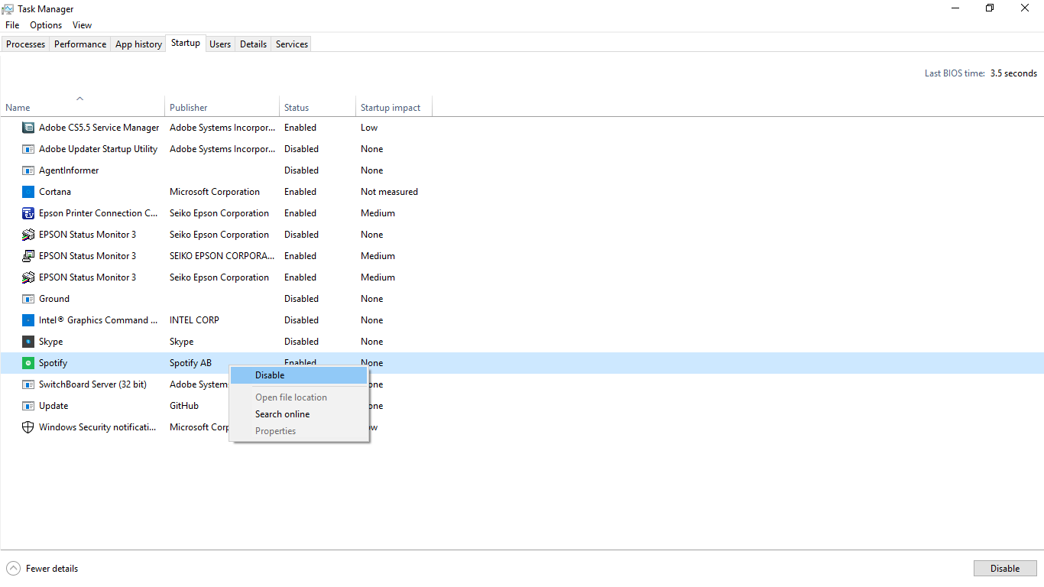Click the Fewer details label
Viewport: 1044px width, 587px height.
52,569
